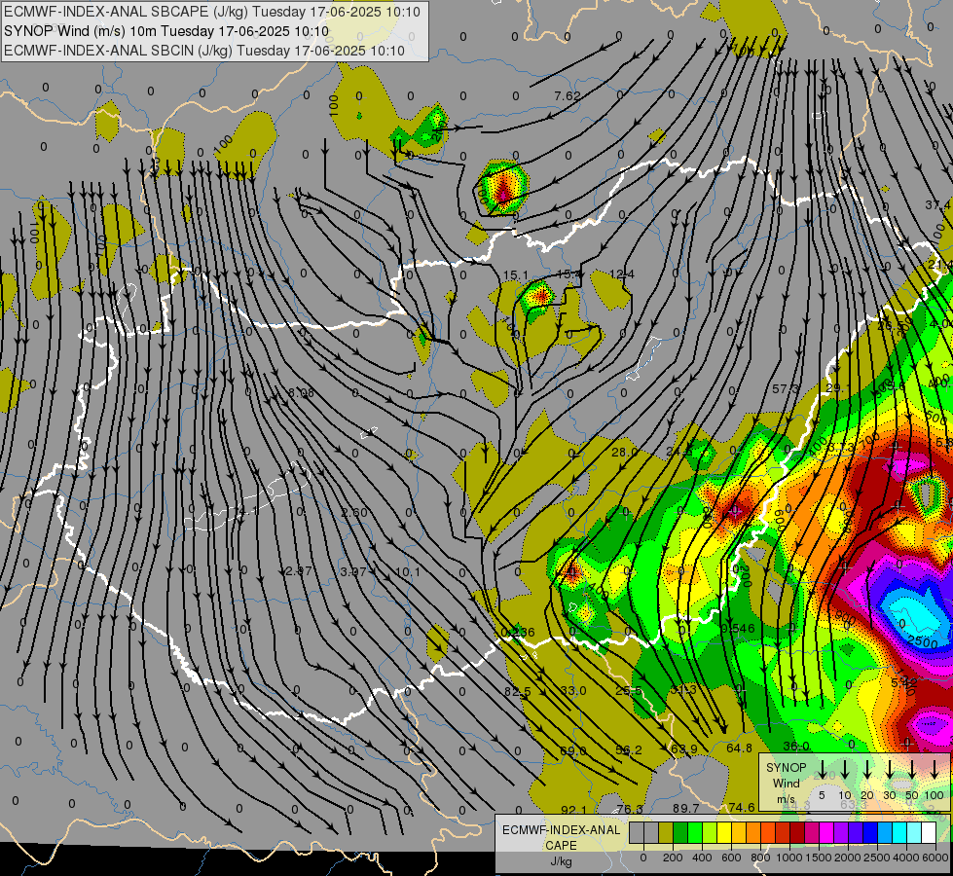Click the 10 m/s wind arrow in legend
The width and height of the screenshot is (953, 876).
tap(845, 770)
